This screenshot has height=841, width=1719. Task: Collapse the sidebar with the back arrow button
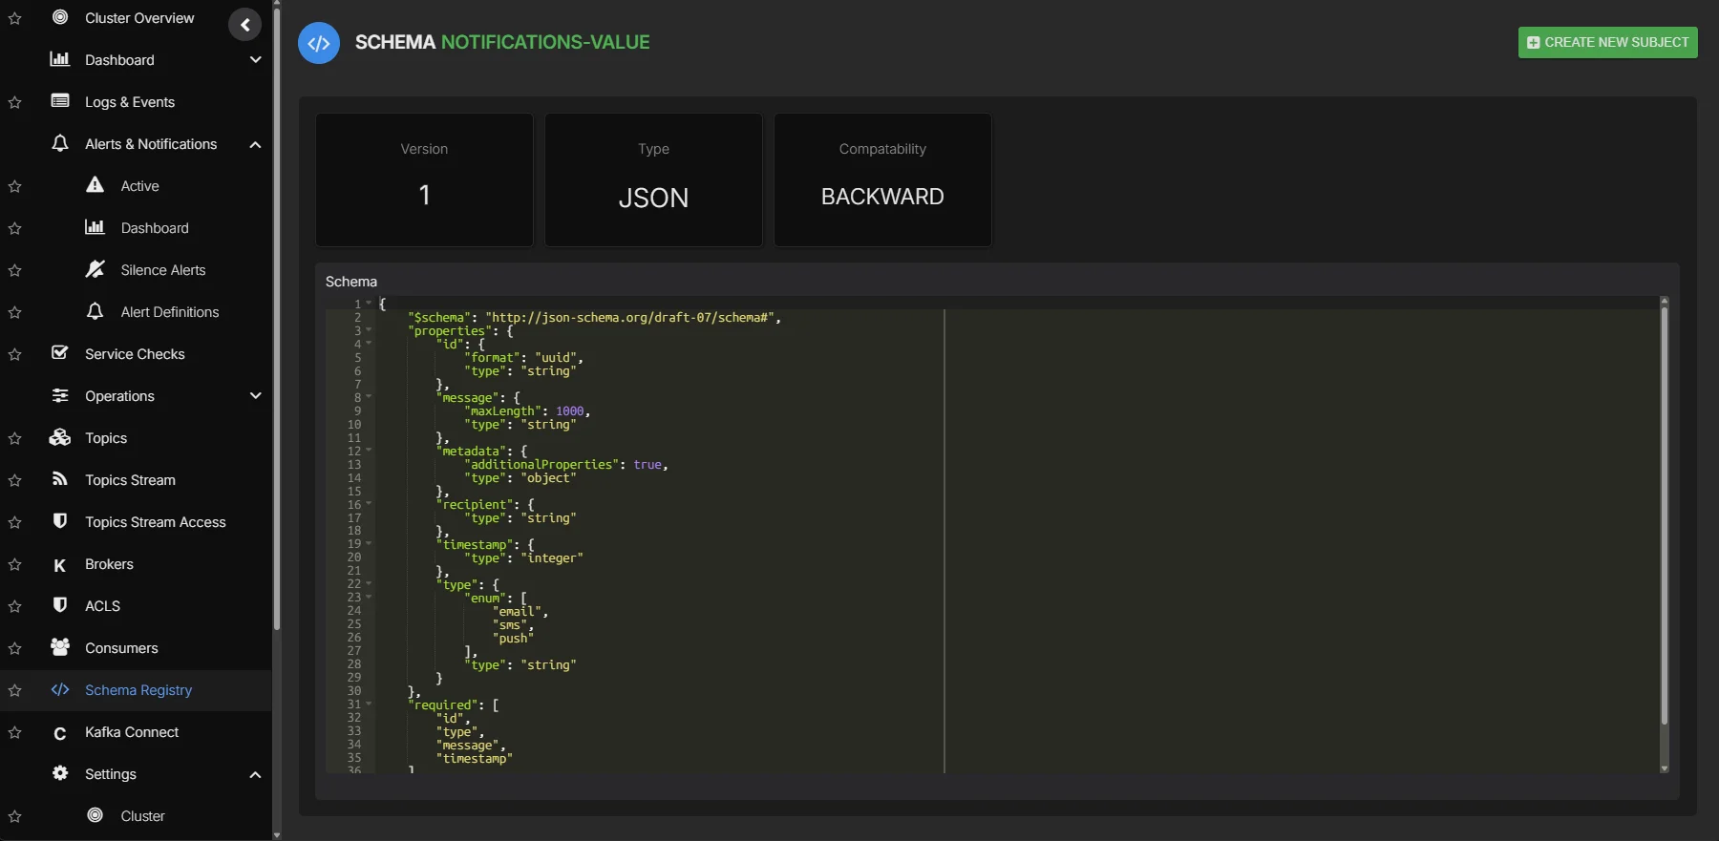click(244, 25)
